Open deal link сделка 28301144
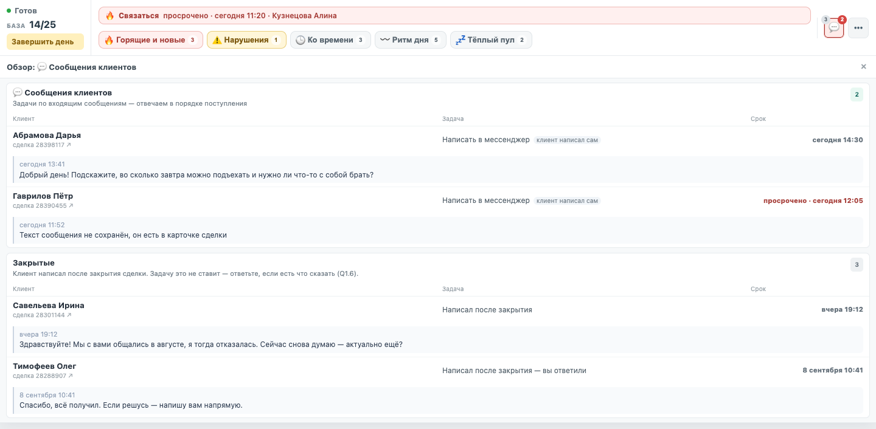 42,315
